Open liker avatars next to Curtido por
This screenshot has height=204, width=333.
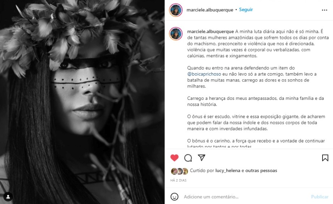179,171
